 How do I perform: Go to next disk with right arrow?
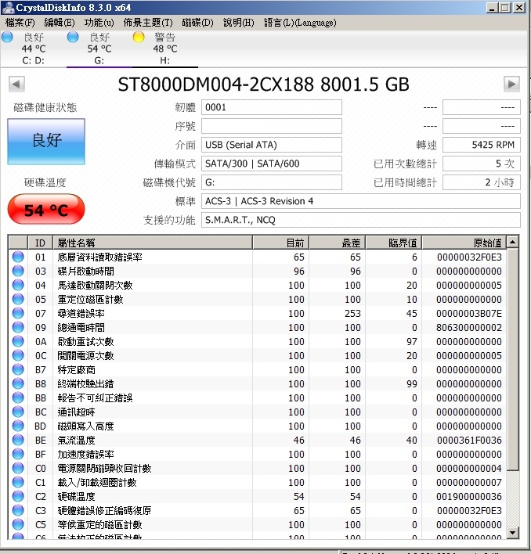coord(511,84)
